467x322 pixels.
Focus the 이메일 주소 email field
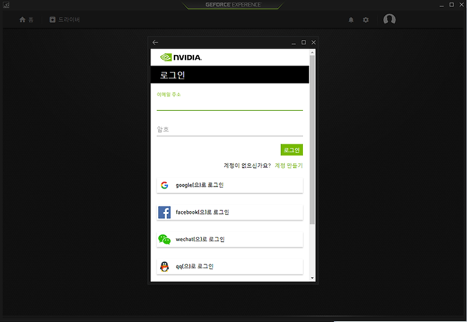click(x=230, y=105)
